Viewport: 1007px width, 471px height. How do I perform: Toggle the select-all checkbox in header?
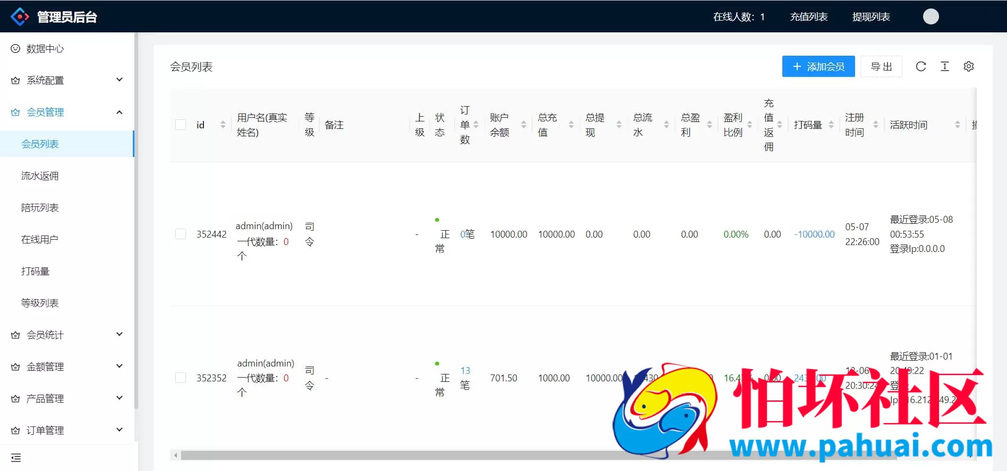(181, 125)
